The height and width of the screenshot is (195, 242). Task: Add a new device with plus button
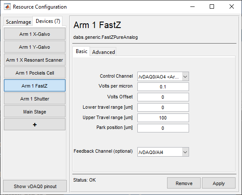pyautogui.click(x=34, y=125)
